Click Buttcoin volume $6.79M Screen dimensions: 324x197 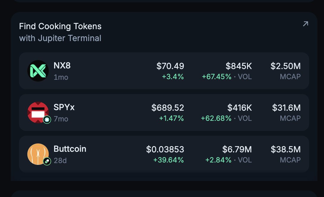coord(237,149)
